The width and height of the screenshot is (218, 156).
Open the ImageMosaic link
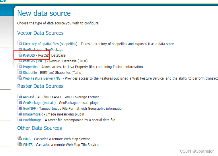(x=33, y=114)
